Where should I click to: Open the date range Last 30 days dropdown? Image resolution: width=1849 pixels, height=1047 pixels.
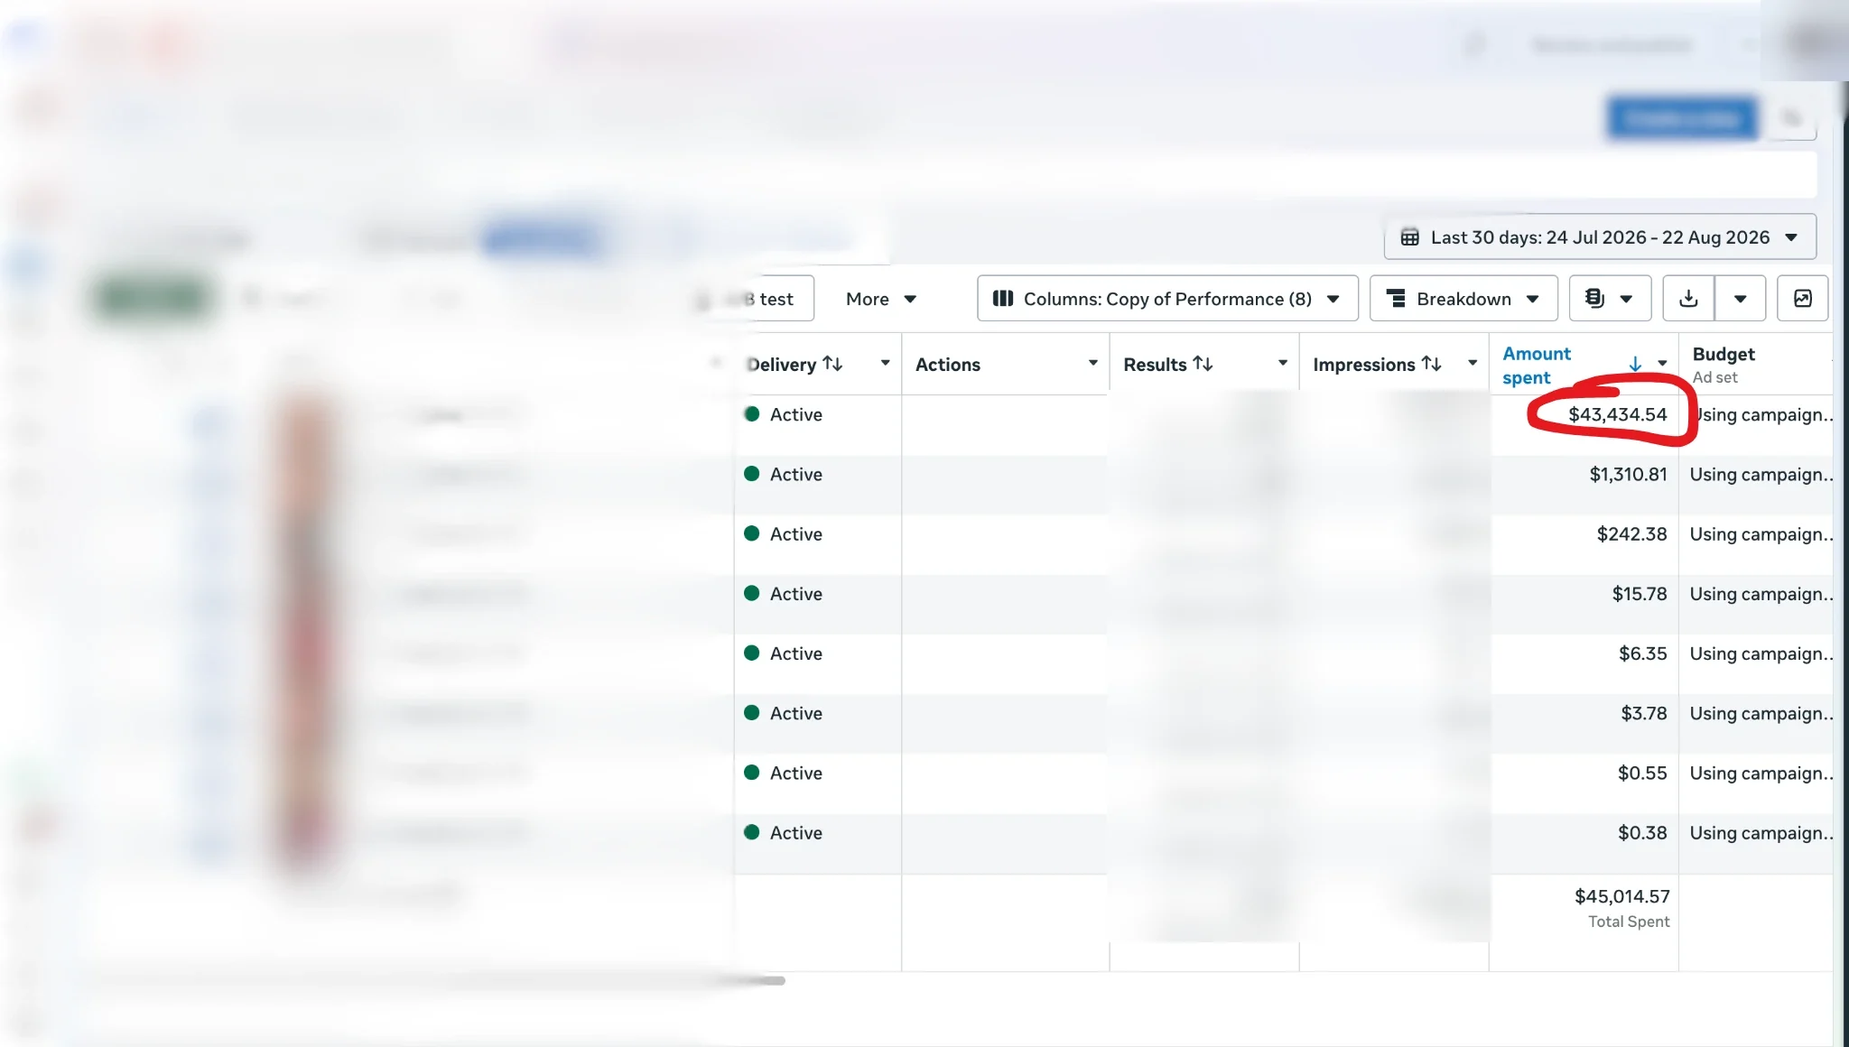click(1600, 237)
